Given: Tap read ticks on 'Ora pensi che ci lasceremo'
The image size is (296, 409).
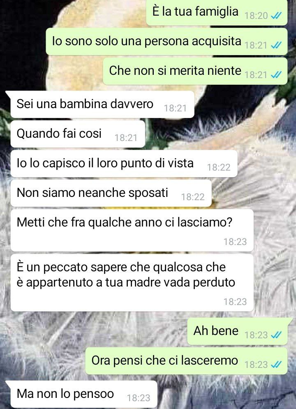Looking at the screenshot, I should (276, 364).
